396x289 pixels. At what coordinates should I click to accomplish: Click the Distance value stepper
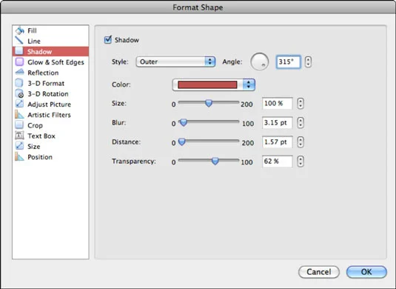coord(301,142)
